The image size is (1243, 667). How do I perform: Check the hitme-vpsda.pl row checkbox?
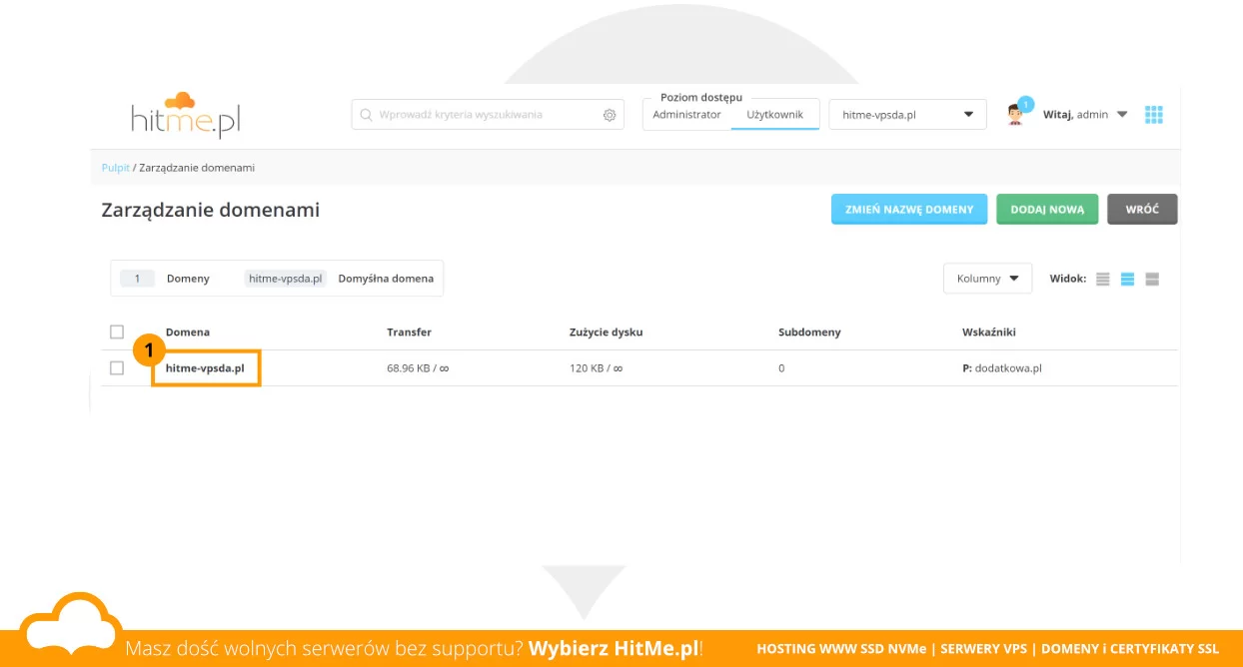point(117,367)
